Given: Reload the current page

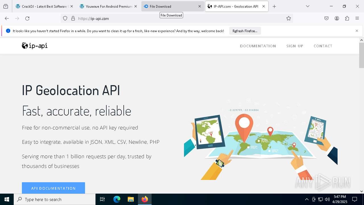Looking at the screenshot, I should click(x=27, y=19).
